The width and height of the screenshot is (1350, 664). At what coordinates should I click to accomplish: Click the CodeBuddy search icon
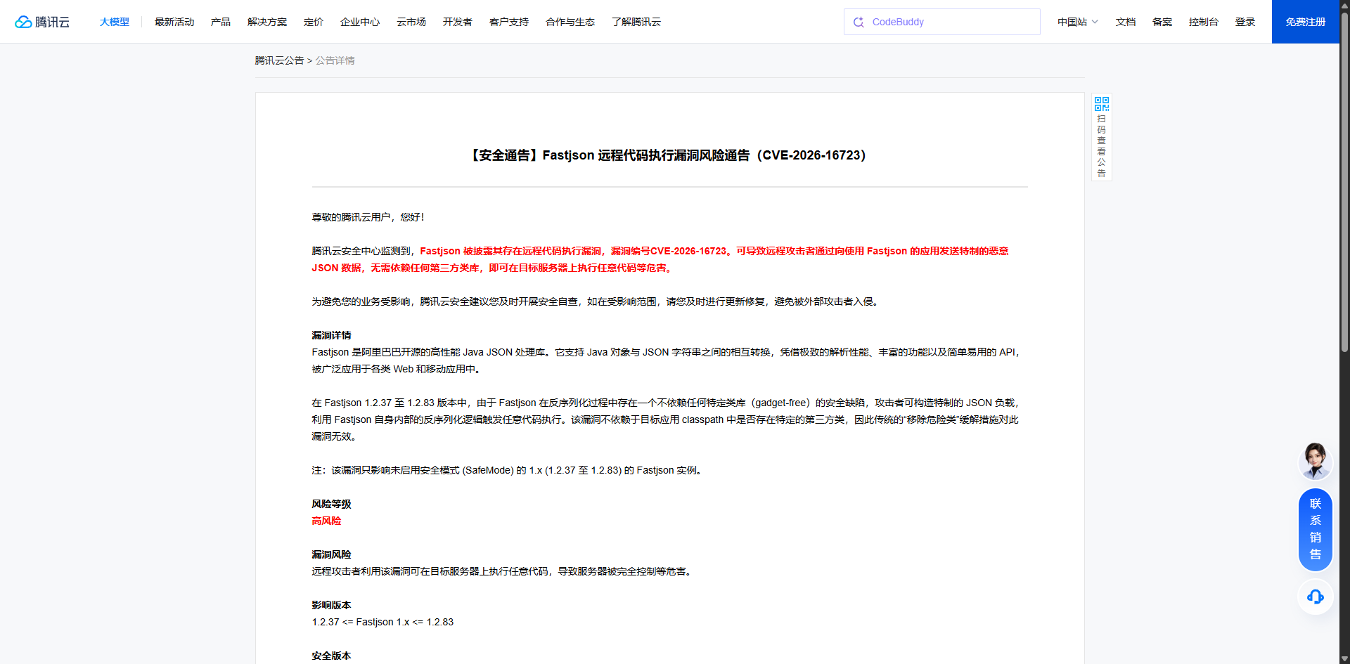(x=859, y=22)
